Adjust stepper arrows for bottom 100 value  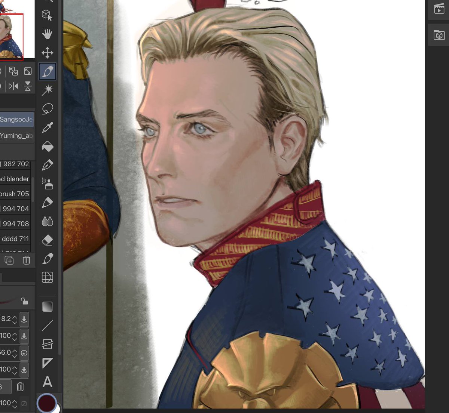click(15, 404)
